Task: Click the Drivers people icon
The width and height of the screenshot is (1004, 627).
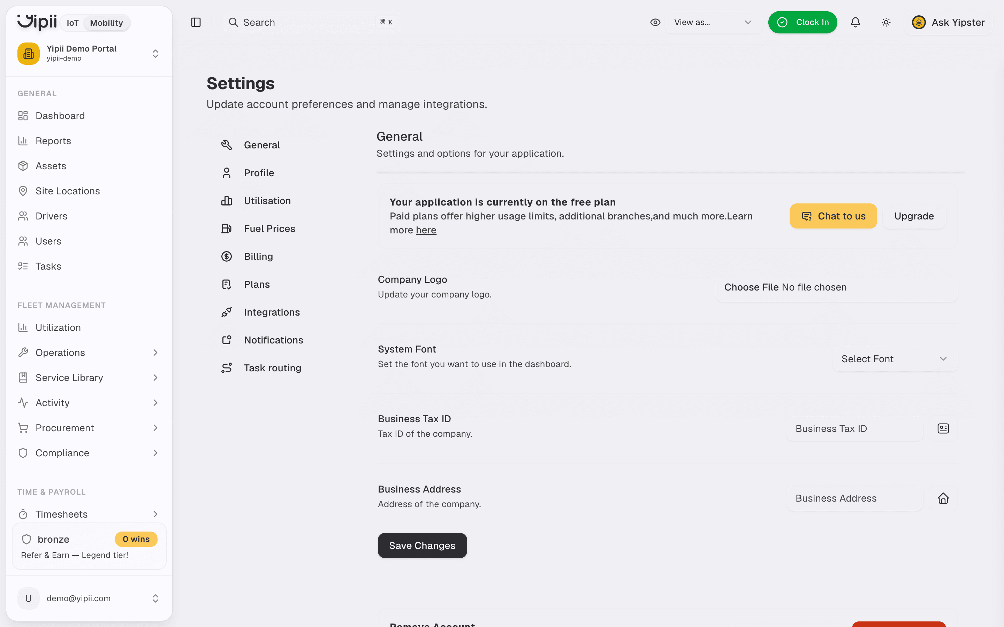Action: [x=23, y=216]
